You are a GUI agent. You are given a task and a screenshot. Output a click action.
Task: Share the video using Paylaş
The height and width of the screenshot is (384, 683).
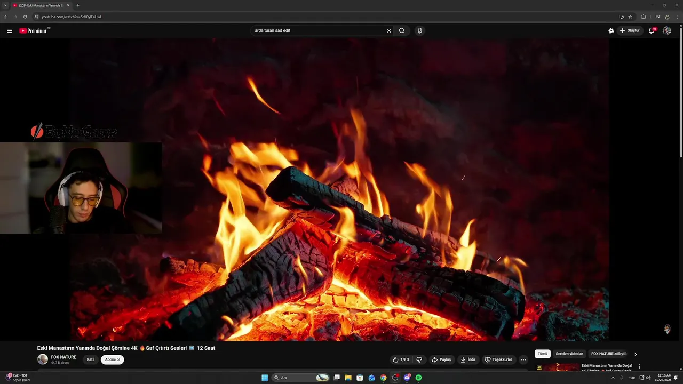tap(441, 359)
